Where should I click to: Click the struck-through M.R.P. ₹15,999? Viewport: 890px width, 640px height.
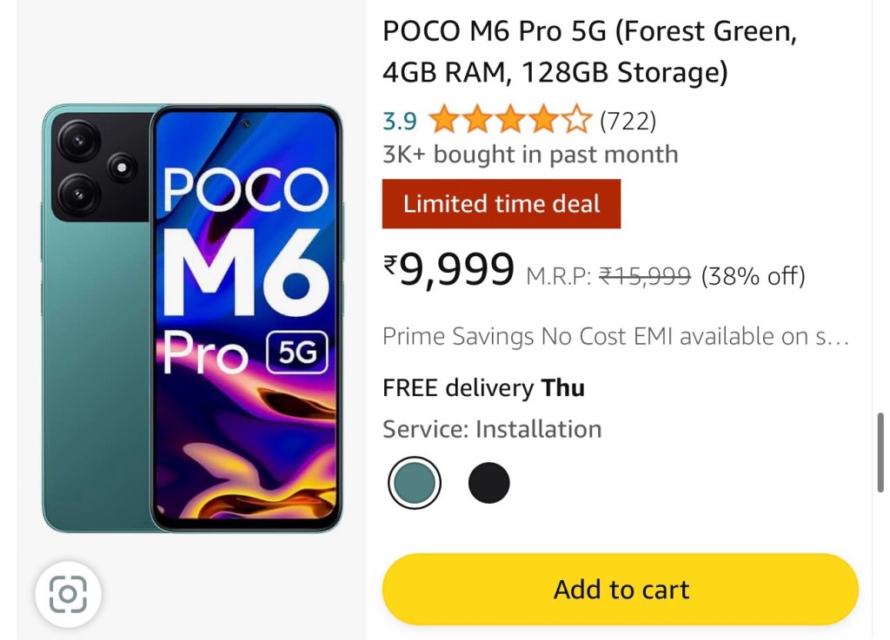(x=645, y=277)
